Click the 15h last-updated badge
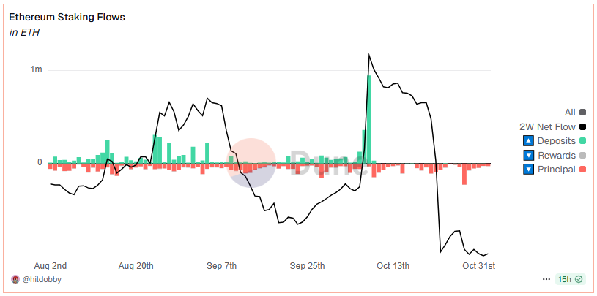Screen dimensions: 597x296 coord(565,279)
